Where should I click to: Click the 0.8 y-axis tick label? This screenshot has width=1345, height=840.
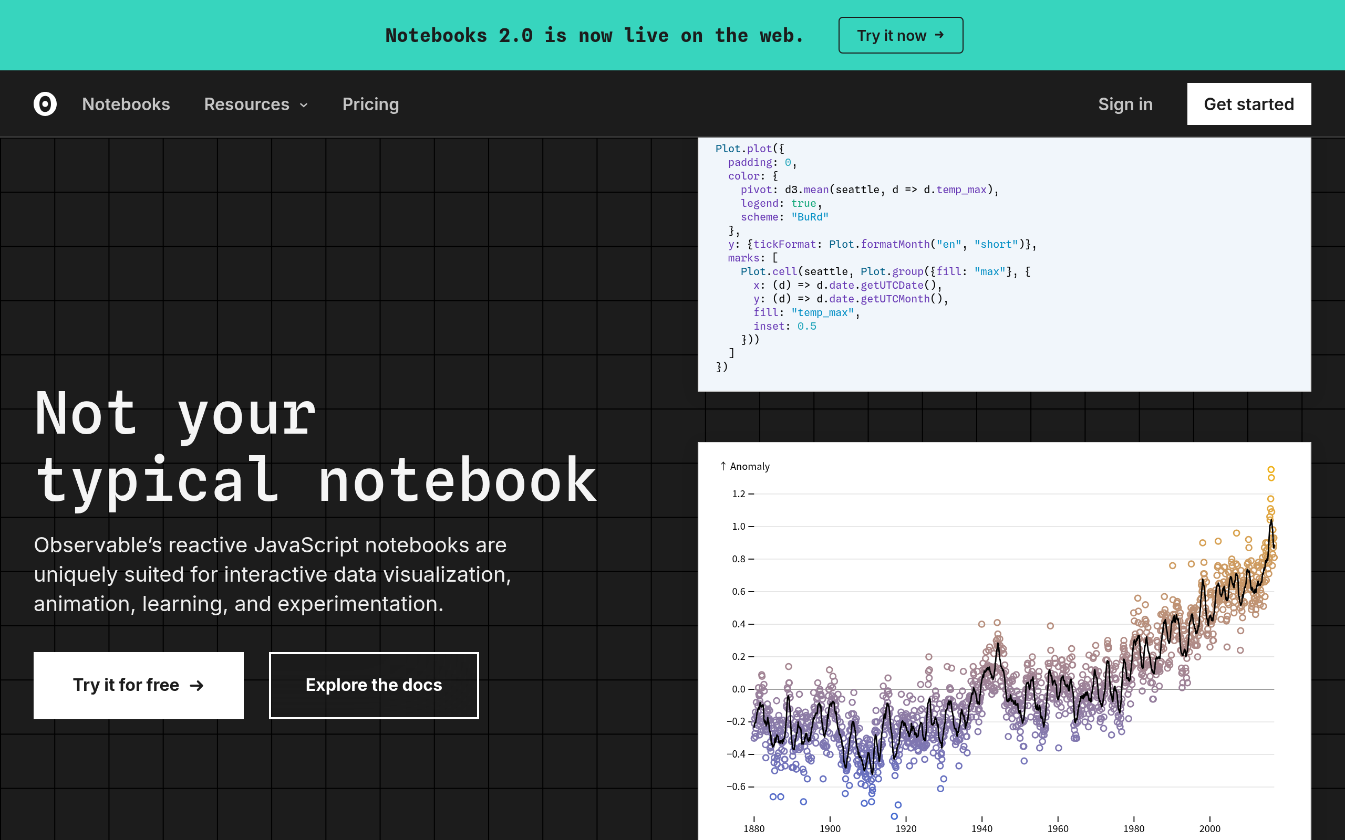click(739, 559)
